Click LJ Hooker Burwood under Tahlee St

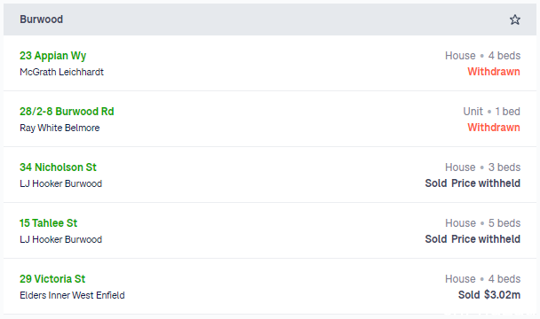[60, 239]
